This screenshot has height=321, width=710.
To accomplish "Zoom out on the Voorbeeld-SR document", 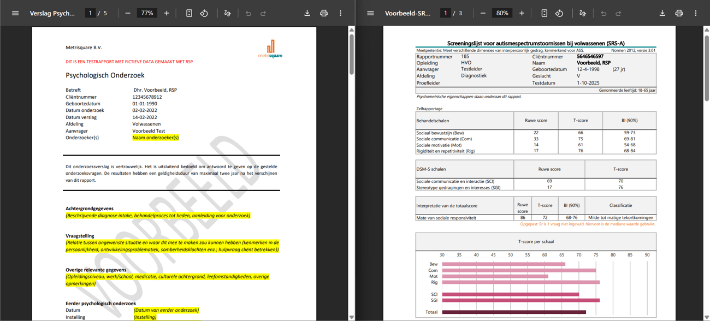I will coord(483,13).
